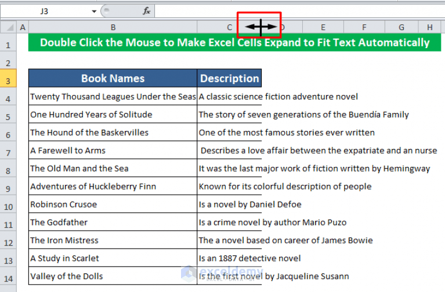Select 'The Hound of the Baskervilles' cell
Image resolution: width=445 pixels, height=292 pixels.
coord(113,133)
